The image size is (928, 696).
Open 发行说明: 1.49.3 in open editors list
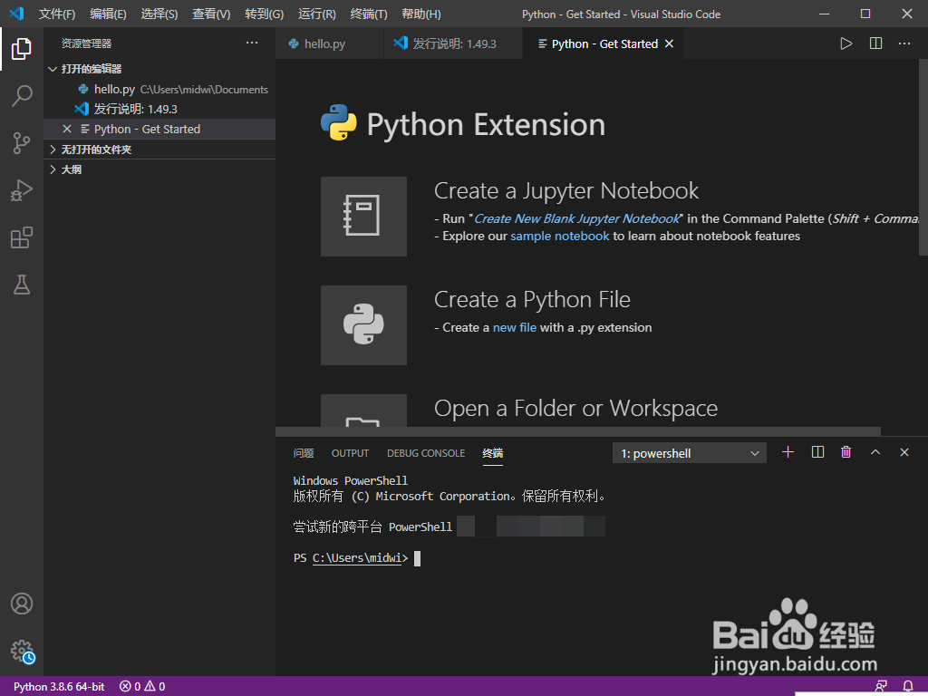click(x=159, y=109)
